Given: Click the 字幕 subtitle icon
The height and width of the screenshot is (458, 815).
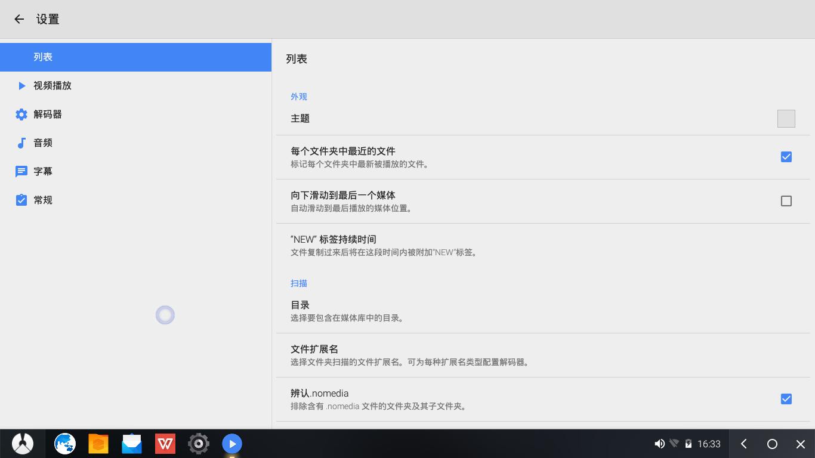Looking at the screenshot, I should (x=21, y=172).
